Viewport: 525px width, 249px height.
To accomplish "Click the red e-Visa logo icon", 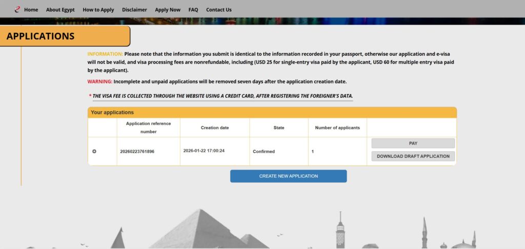I will click(x=17, y=9).
